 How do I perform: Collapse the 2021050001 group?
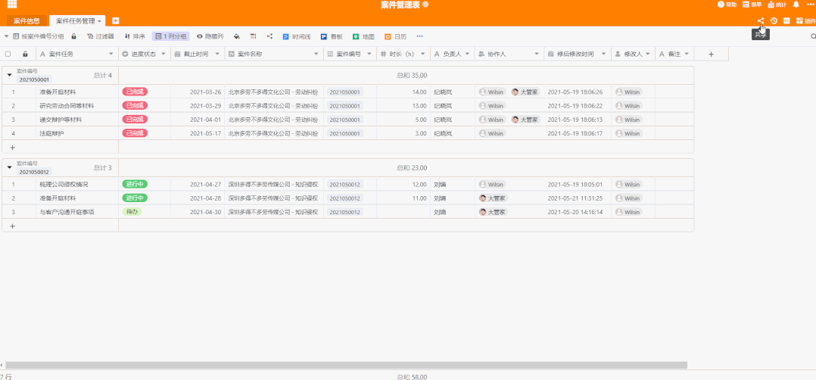(x=9, y=75)
